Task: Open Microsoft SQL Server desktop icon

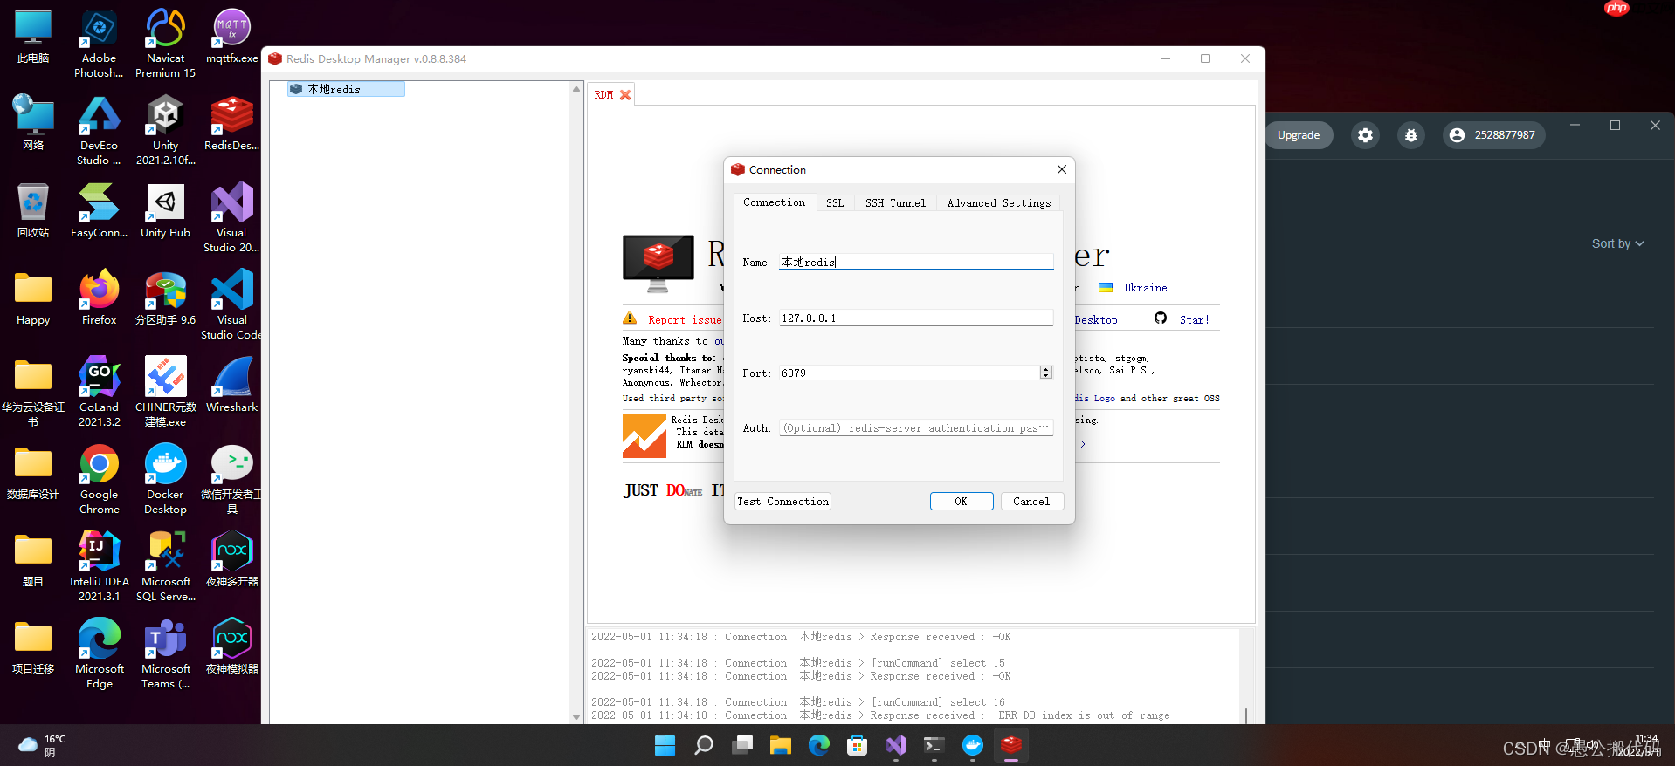Action: [x=165, y=567]
